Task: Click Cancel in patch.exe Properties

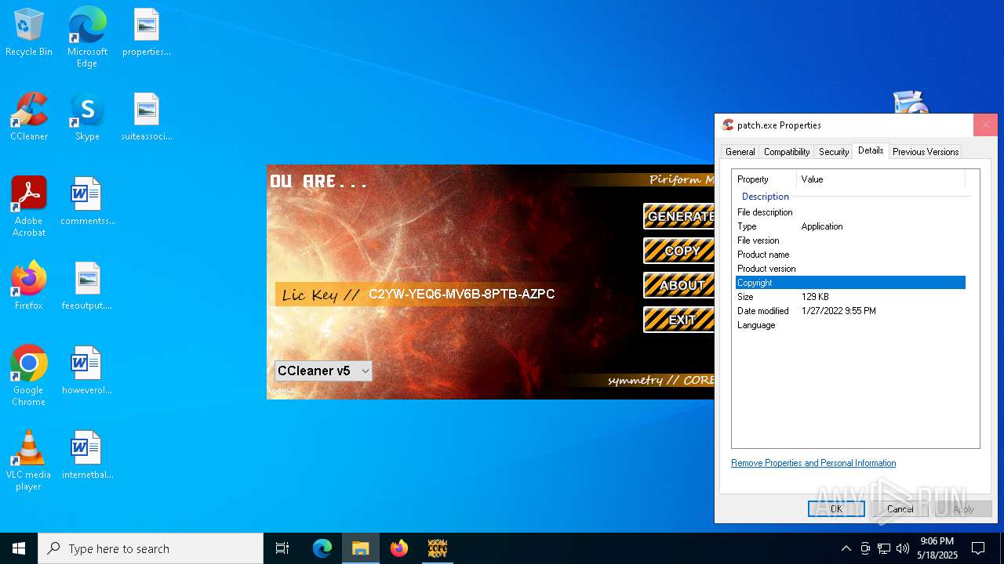Action: click(x=900, y=508)
